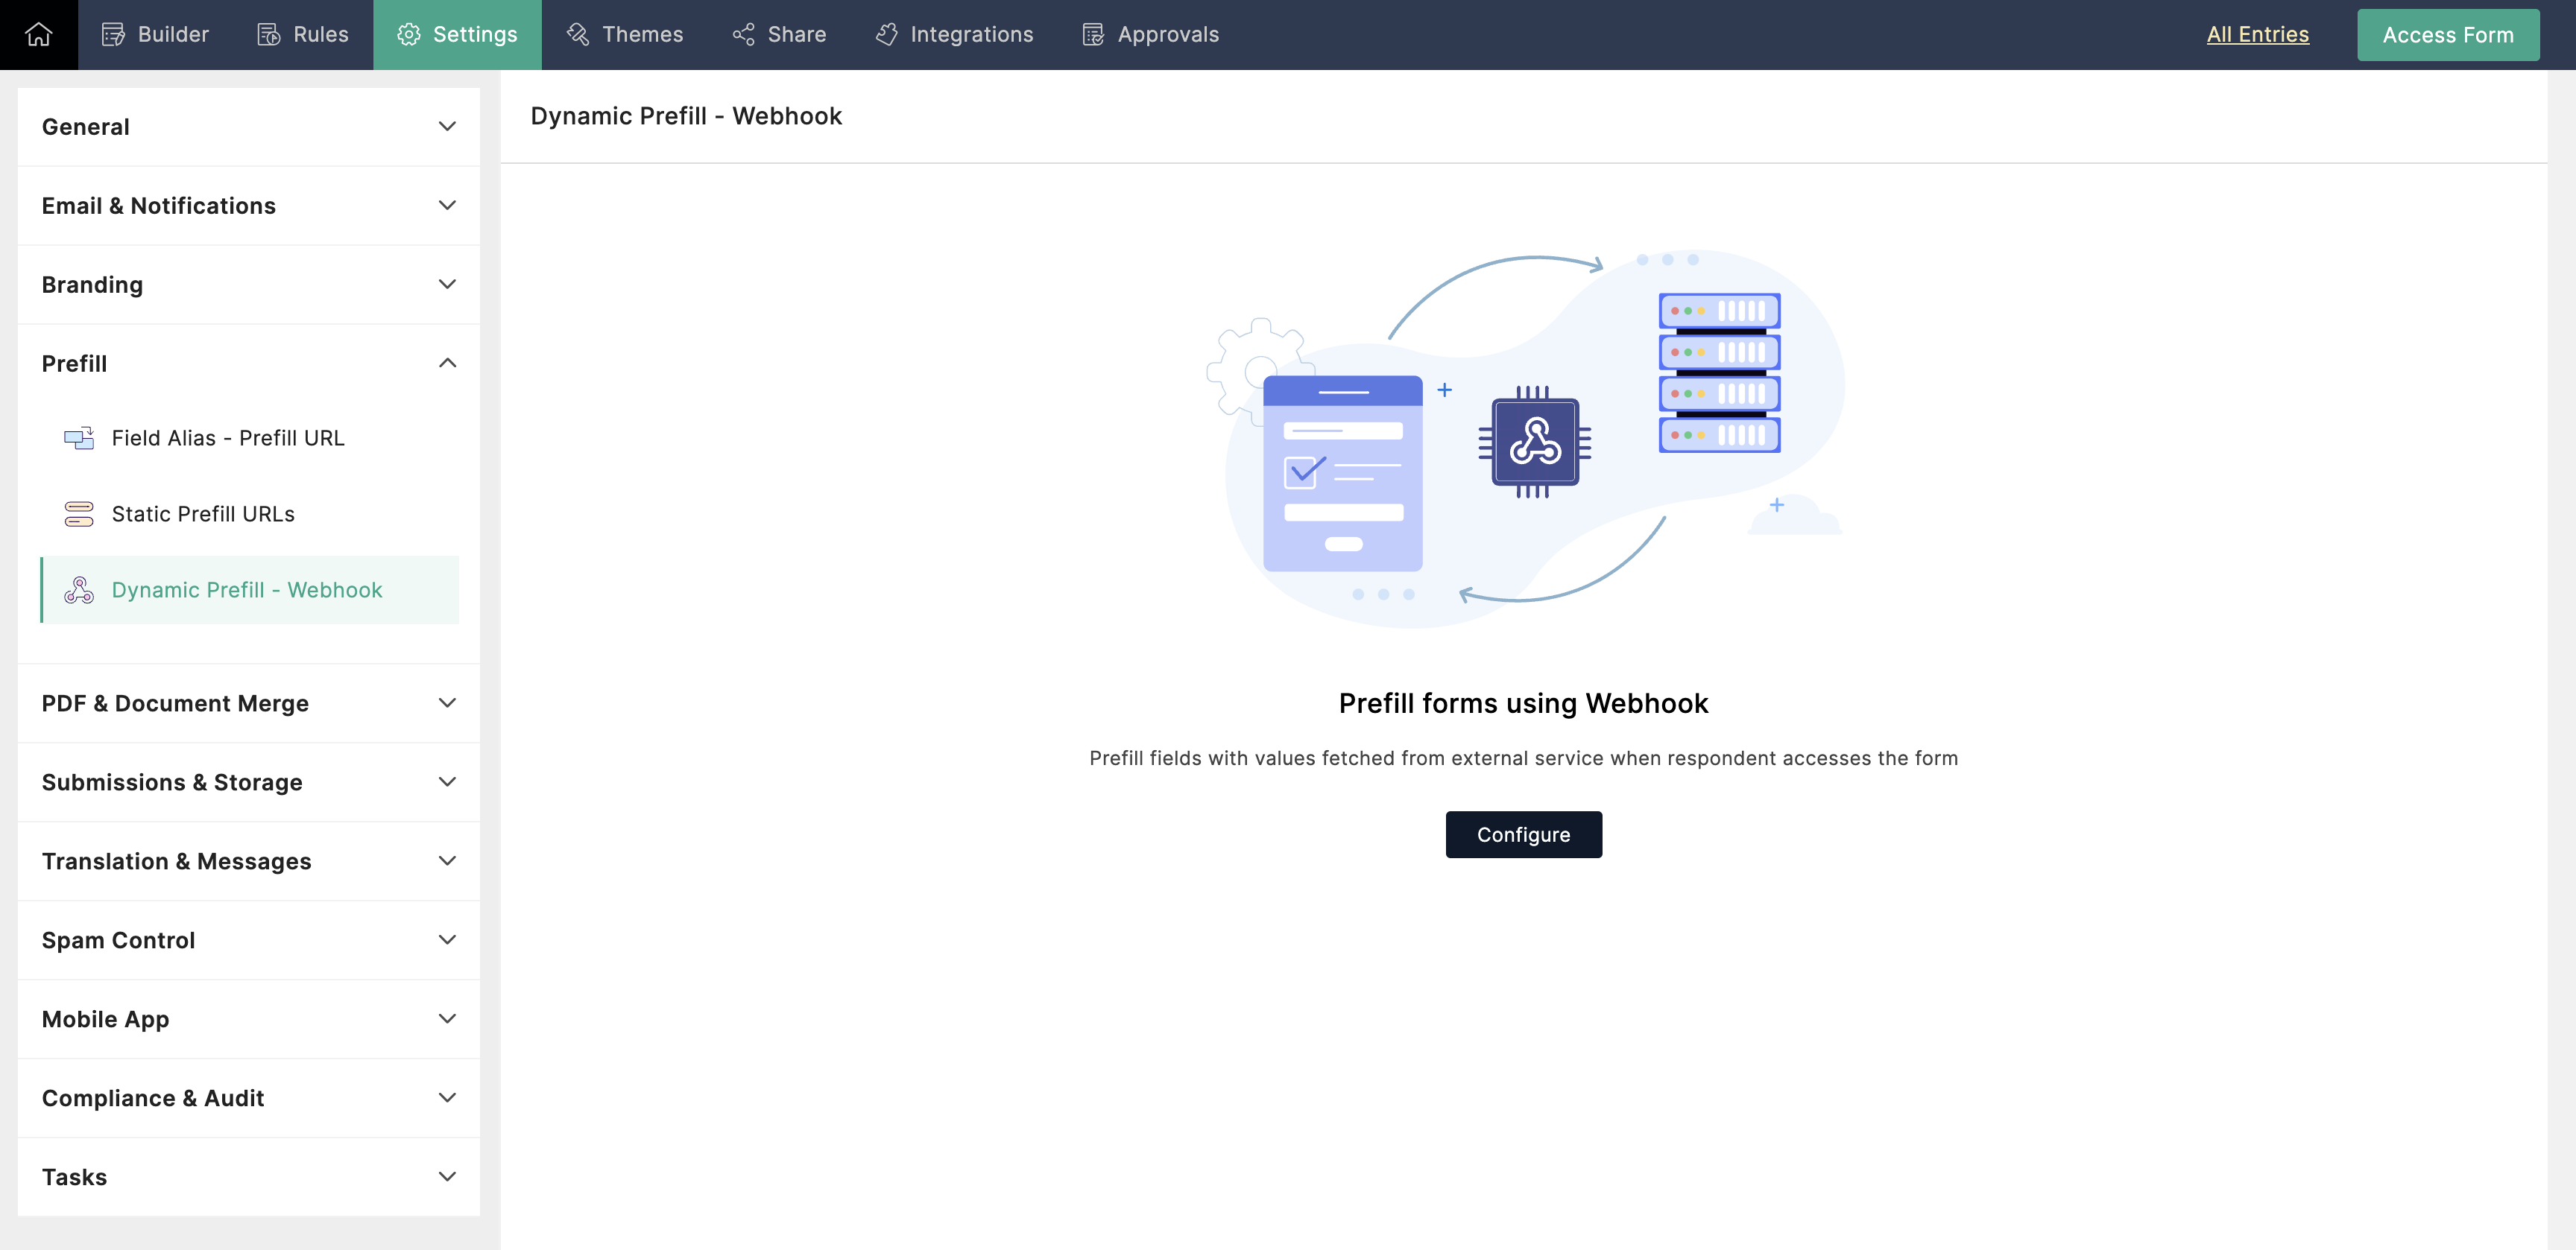Click the Static Prefill URLs icon
2576x1250 pixels.
tap(79, 513)
